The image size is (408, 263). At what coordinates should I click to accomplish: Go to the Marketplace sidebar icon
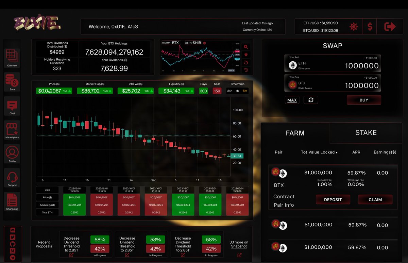(12, 130)
